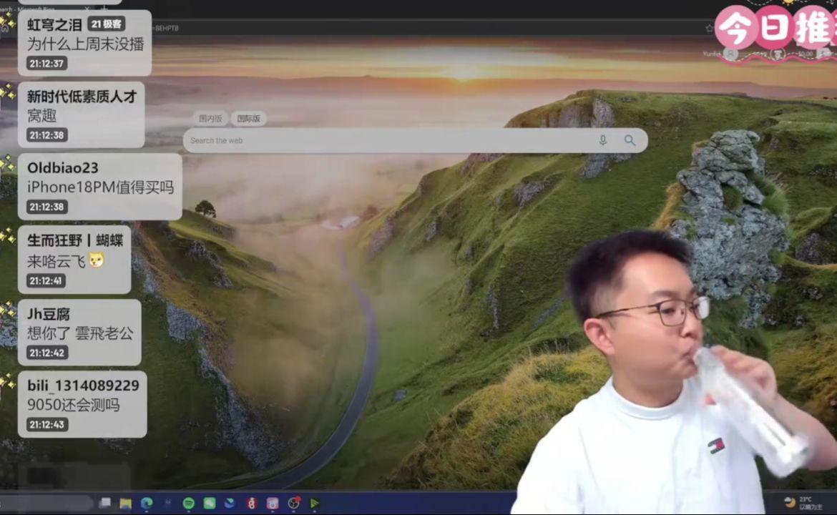Screen dimensions: 837x515
Task: Open Microsoft Edge from the taskbar
Action: (x=146, y=504)
